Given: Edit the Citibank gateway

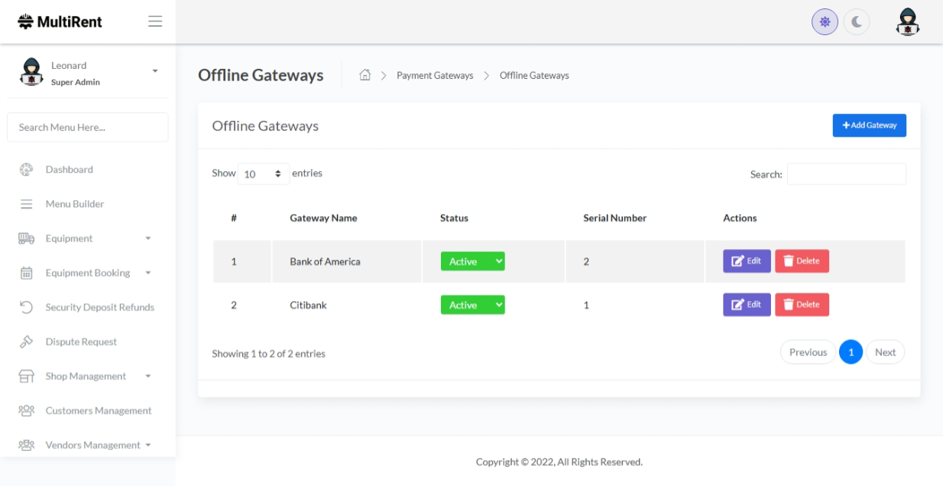Looking at the screenshot, I should [747, 305].
